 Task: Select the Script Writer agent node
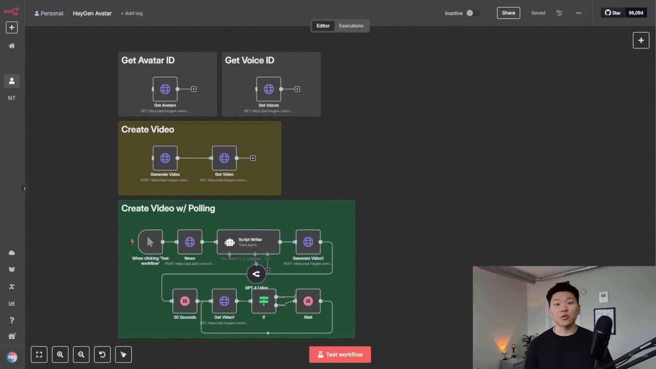(248, 242)
